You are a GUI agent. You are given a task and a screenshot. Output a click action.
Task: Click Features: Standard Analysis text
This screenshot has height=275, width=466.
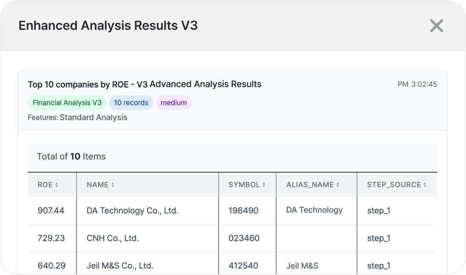pyautogui.click(x=78, y=118)
